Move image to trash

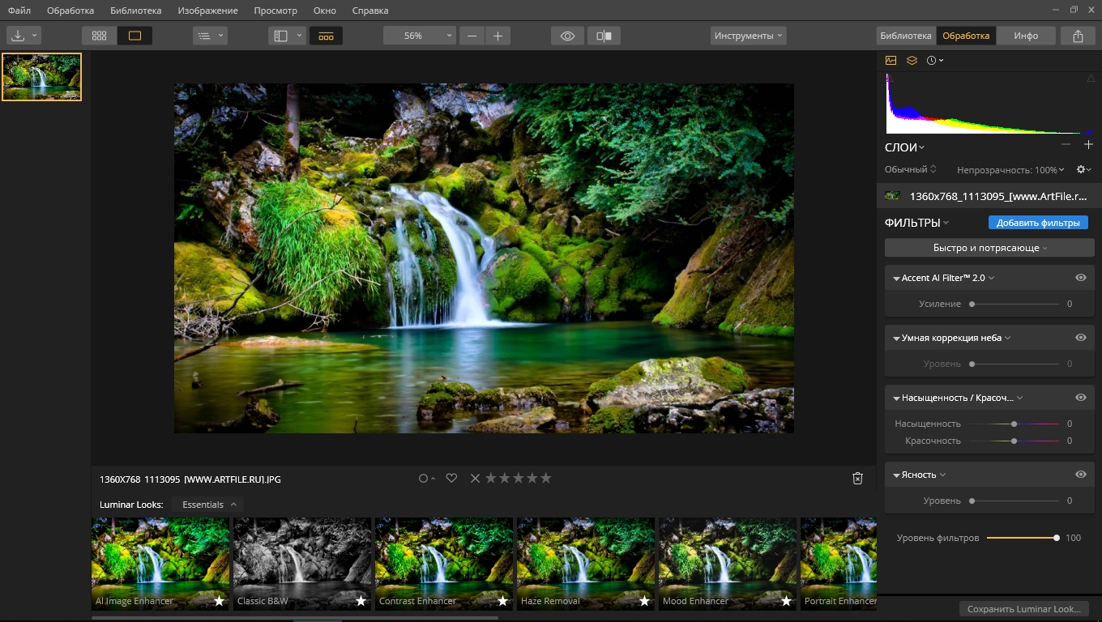tap(857, 479)
